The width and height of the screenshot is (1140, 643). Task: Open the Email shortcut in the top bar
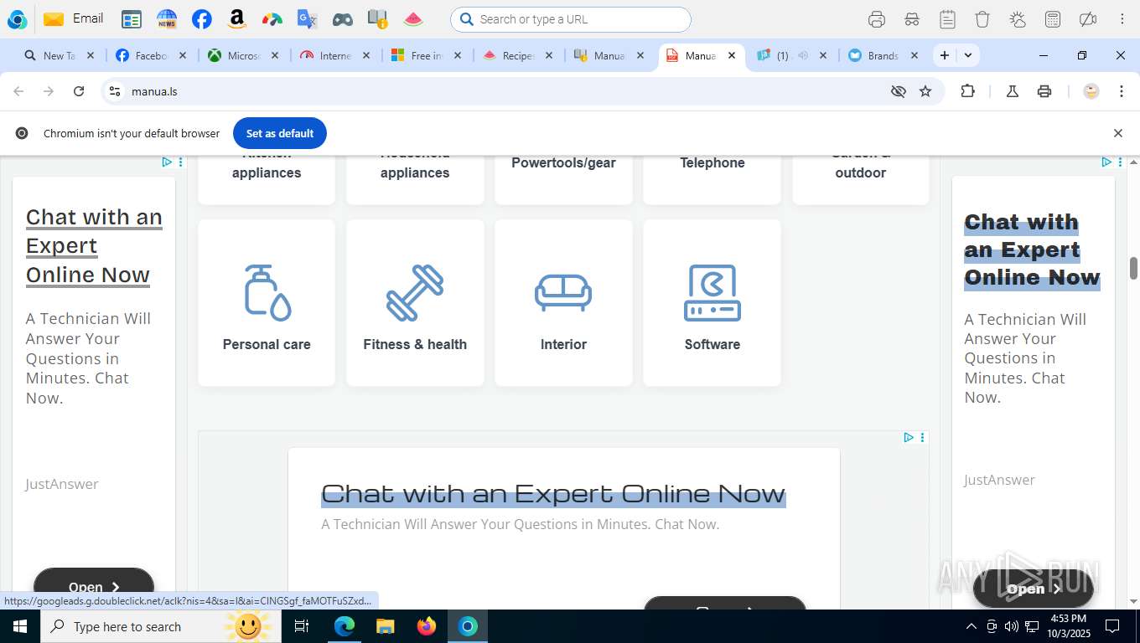coord(73,18)
